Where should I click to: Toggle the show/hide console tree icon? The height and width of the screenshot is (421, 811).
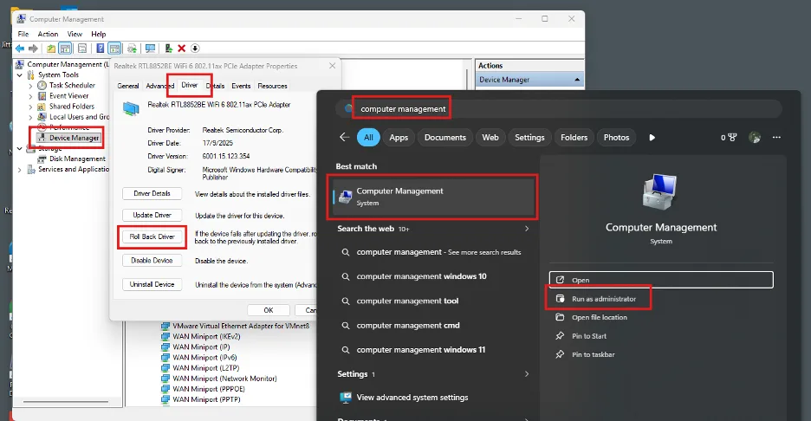pyautogui.click(x=65, y=49)
